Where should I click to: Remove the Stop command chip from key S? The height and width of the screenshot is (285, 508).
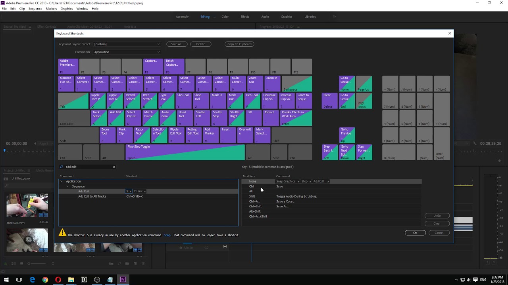pyautogui.click(x=310, y=182)
